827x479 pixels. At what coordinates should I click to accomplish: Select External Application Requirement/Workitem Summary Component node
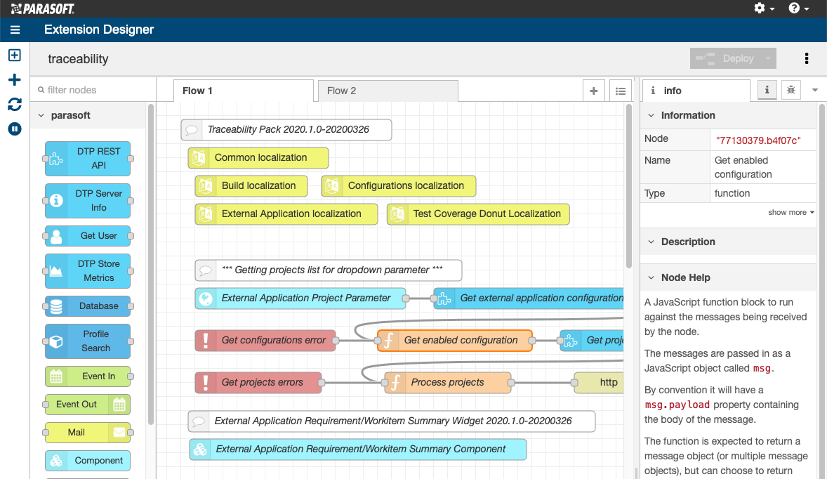pyautogui.click(x=357, y=450)
